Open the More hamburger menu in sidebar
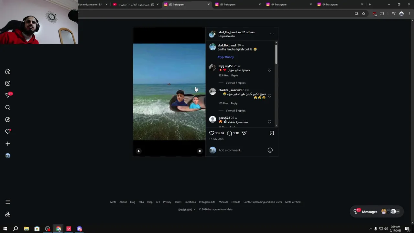The image size is (414, 233). 8,202
